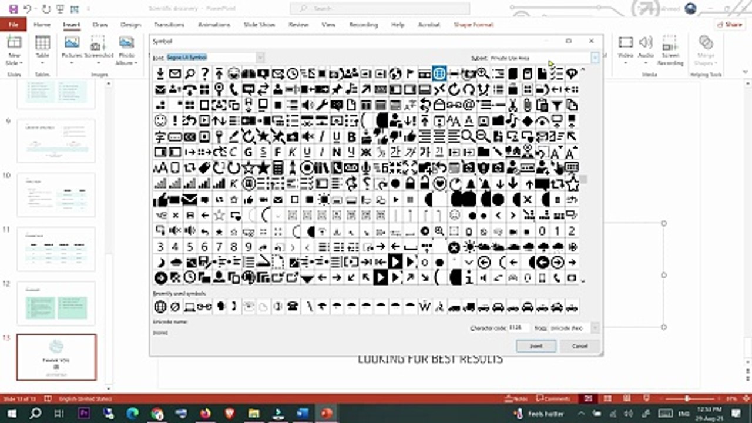752x423 pixels.
Task: Pick the wheelchair in recently used symbols
Action: coord(439,306)
